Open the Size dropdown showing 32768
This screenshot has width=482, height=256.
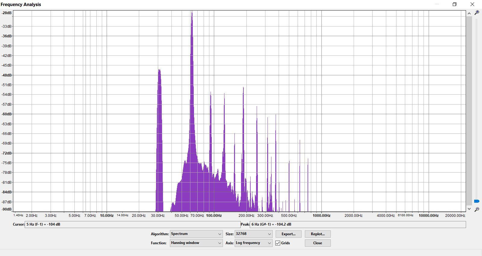(x=253, y=234)
